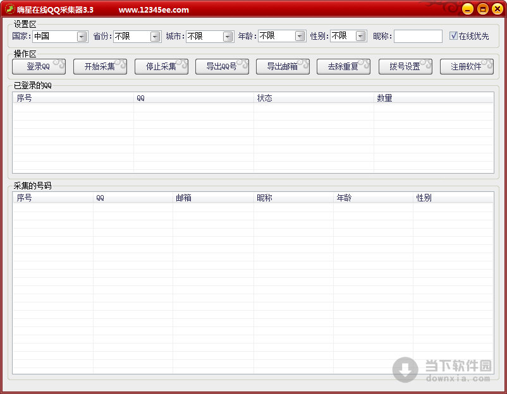Click the 登录QQ button

[x=39, y=66]
